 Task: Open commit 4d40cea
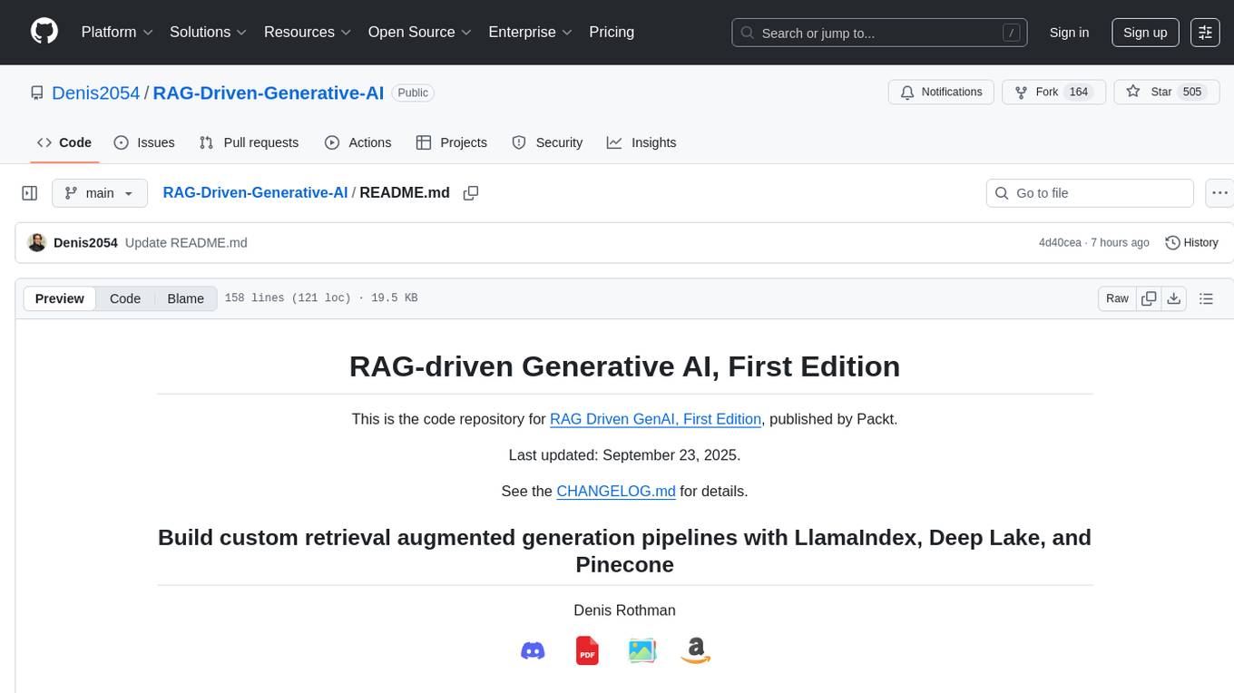tap(1060, 243)
